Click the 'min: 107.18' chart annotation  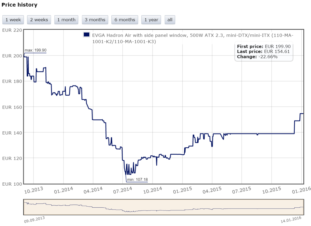pyautogui.click(x=137, y=180)
